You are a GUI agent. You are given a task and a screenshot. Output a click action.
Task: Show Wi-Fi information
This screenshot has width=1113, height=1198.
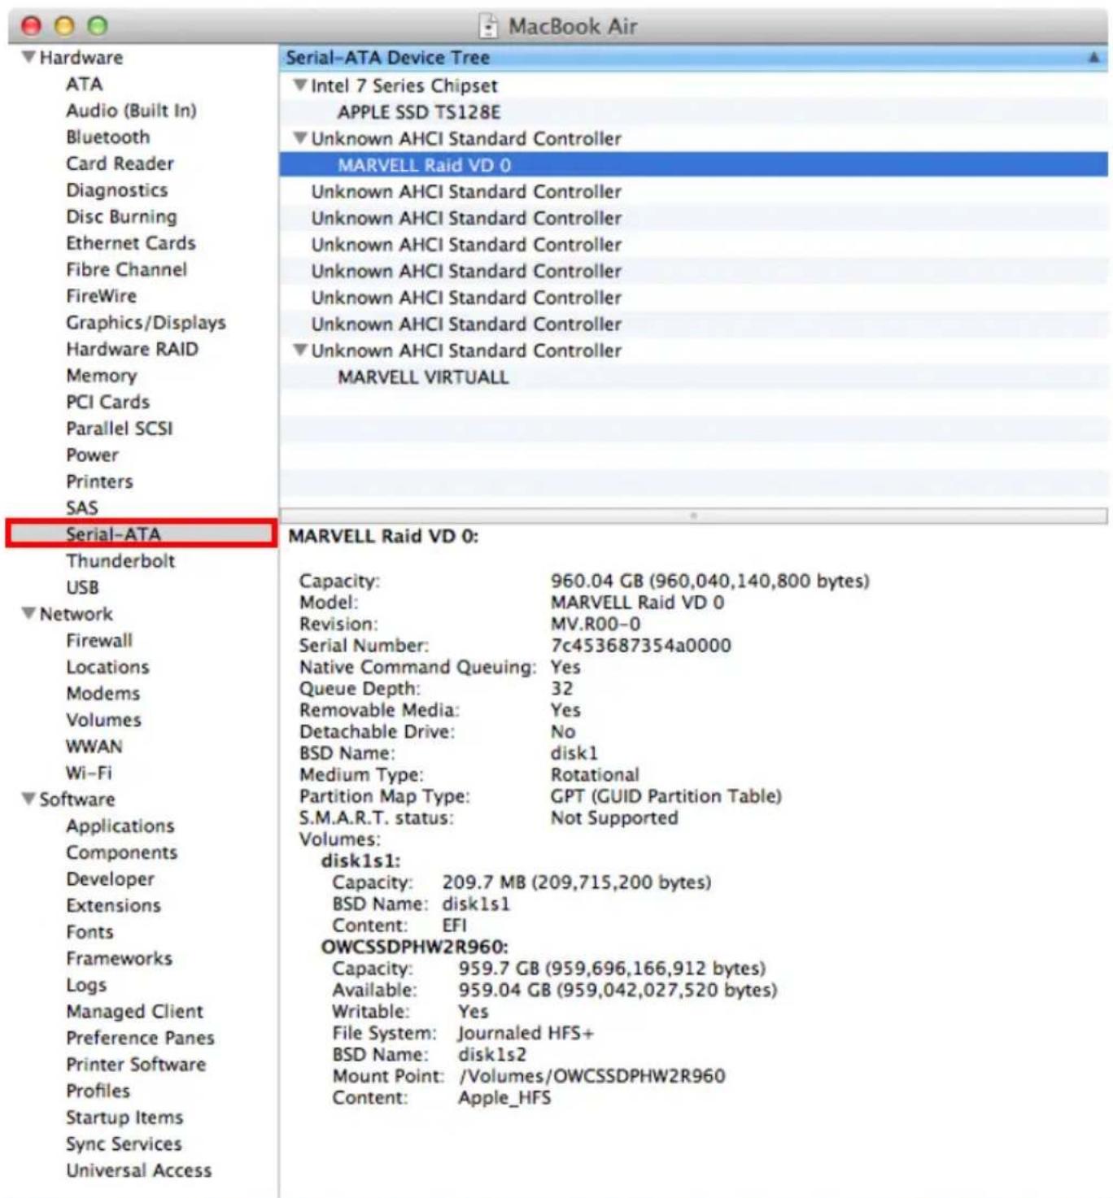coord(89,773)
